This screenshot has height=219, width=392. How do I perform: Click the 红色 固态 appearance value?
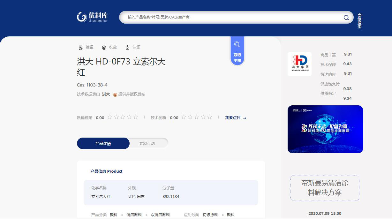coord(136,197)
